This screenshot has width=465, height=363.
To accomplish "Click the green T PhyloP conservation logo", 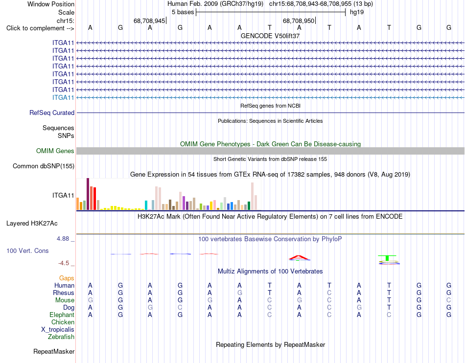I will (387, 258).
